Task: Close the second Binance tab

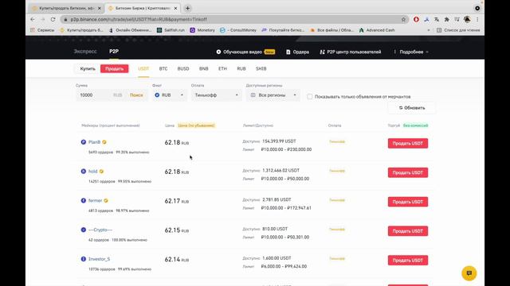Action: coord(175,8)
